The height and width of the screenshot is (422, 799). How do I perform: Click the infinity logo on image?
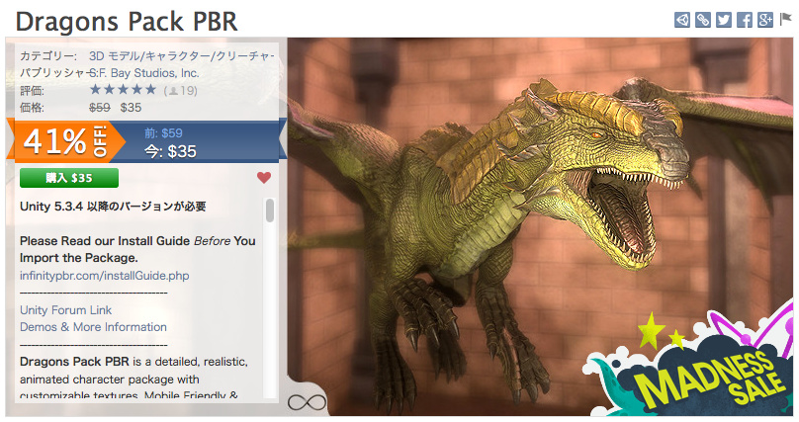pos(307,402)
